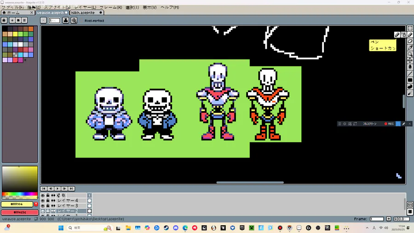Toggle visibility of レイヤー 4
The height and width of the screenshot is (233, 414).
point(43,200)
